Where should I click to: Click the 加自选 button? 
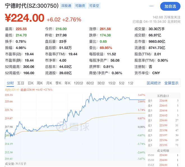(x=170, y=6)
